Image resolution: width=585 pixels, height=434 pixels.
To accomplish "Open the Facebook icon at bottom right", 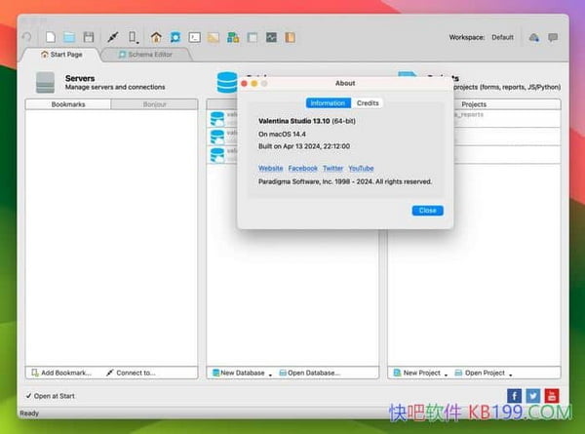I will 516,395.
